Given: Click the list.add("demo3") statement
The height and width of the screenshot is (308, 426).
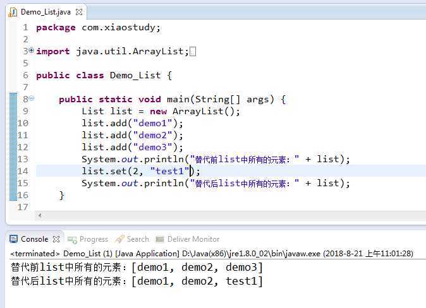Looking at the screenshot, I should coord(132,147).
